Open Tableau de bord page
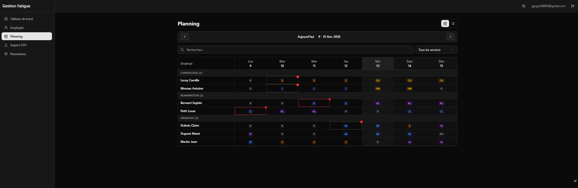578x188 pixels. tap(22, 19)
